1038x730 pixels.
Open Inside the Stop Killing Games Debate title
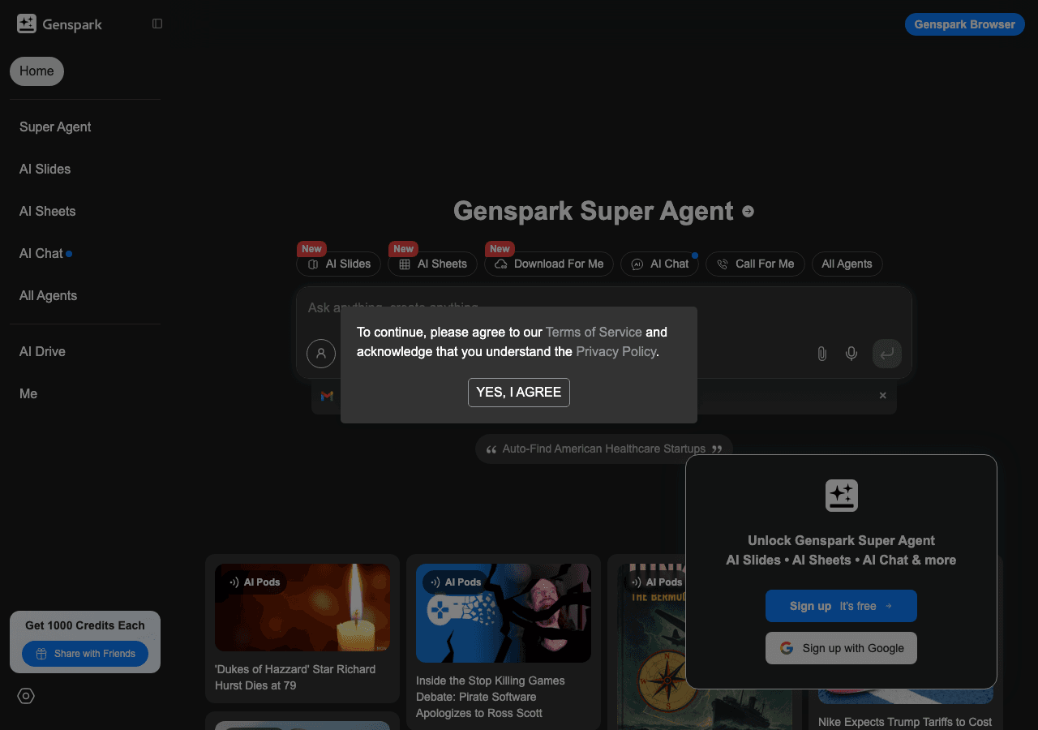491,697
